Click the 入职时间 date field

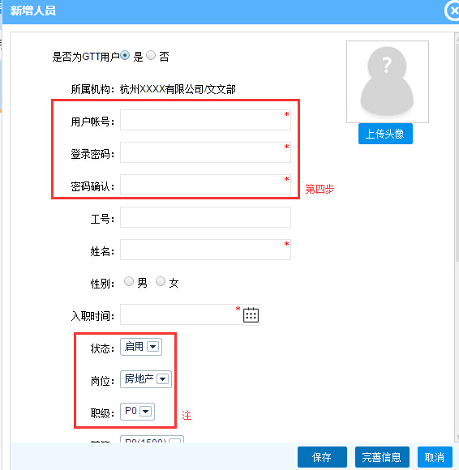[x=181, y=314]
